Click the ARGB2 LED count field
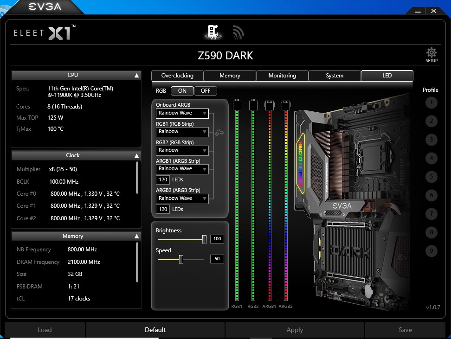The image size is (451, 339). coord(163,209)
